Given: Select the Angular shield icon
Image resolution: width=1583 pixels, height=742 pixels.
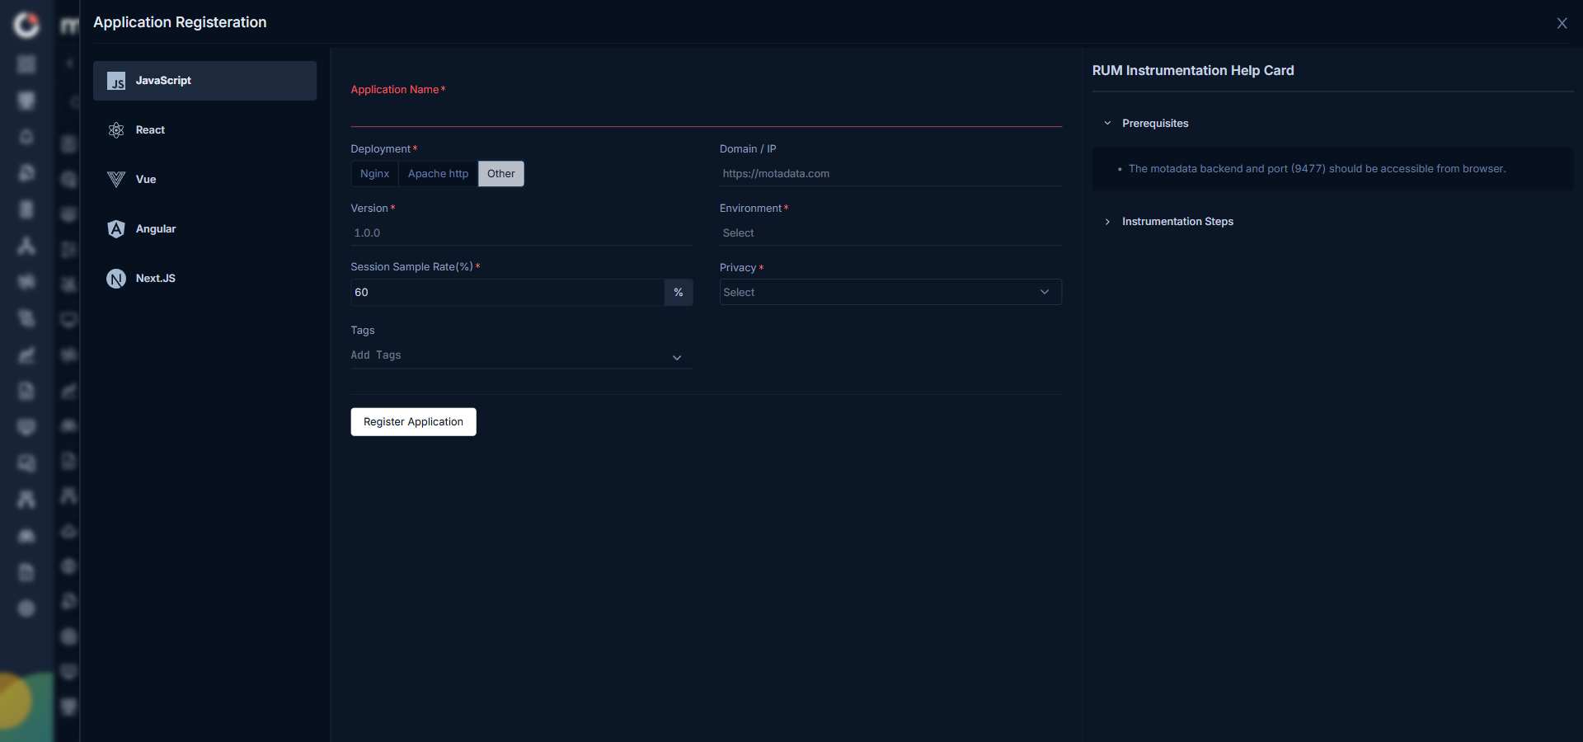Looking at the screenshot, I should (116, 229).
